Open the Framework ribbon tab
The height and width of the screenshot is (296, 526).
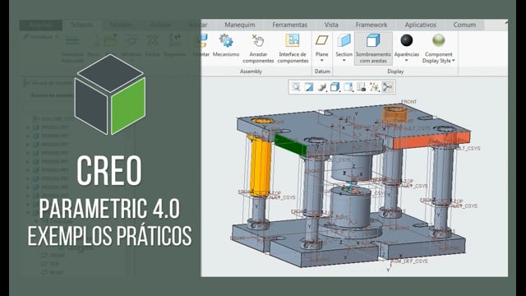coord(371,25)
